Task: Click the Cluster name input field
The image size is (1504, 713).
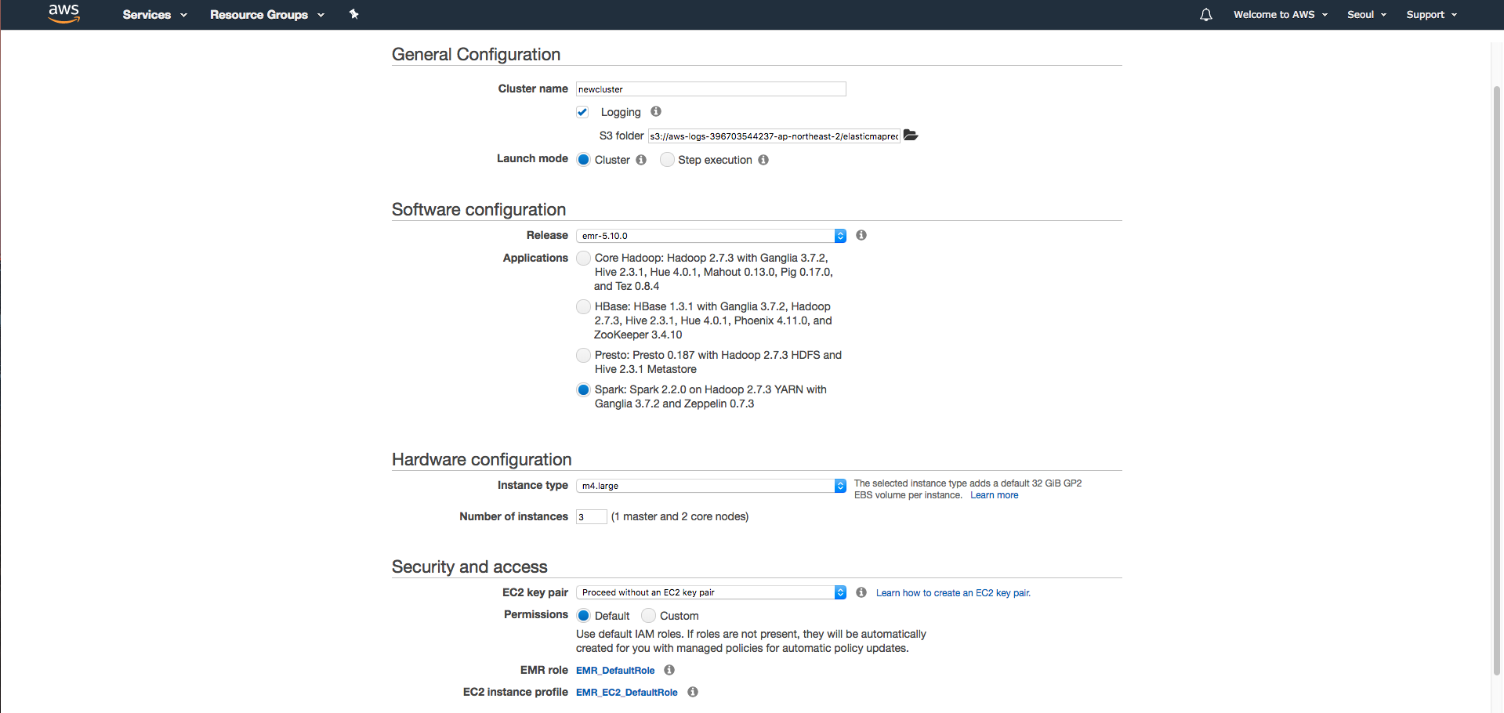Action: pyautogui.click(x=709, y=89)
